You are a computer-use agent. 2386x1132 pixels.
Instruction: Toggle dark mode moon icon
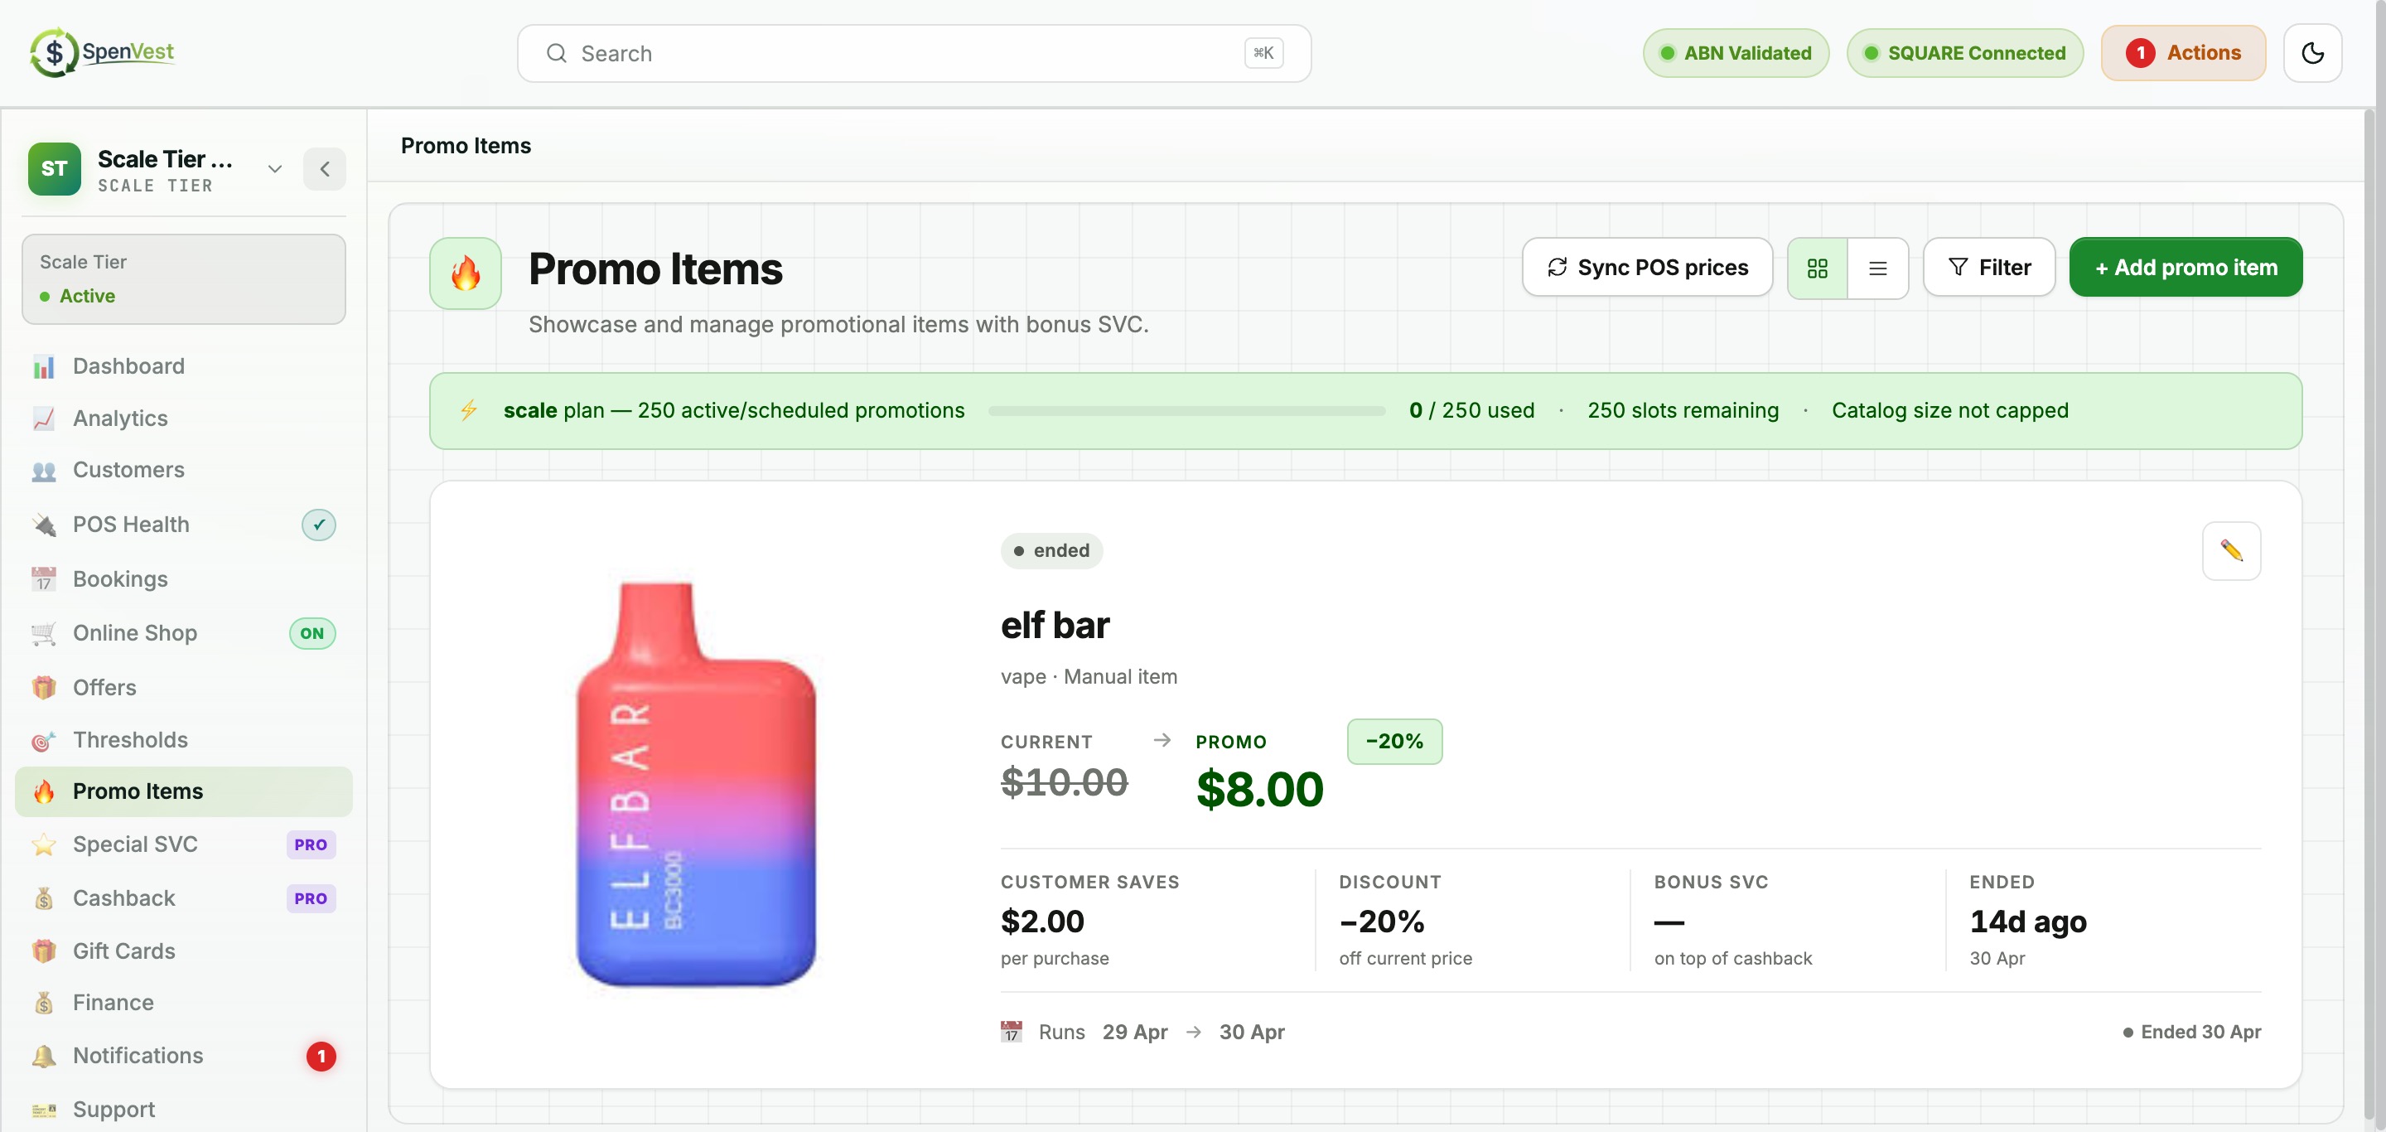(2312, 53)
